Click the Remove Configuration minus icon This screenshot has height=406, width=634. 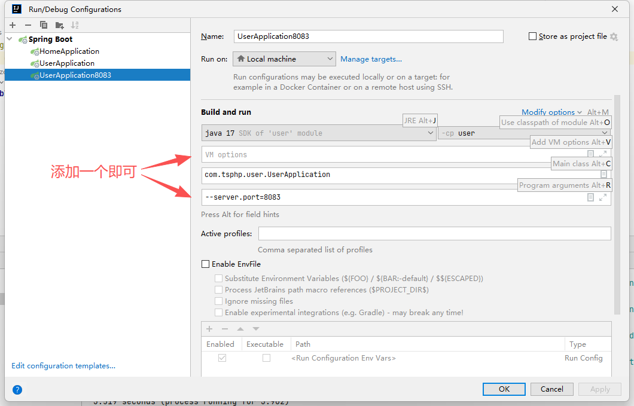click(28, 25)
